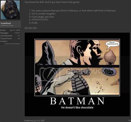This screenshot has width=131, height=122.
Task: Select the join date 'Sep 27, 2006'
Action: click(15, 30)
